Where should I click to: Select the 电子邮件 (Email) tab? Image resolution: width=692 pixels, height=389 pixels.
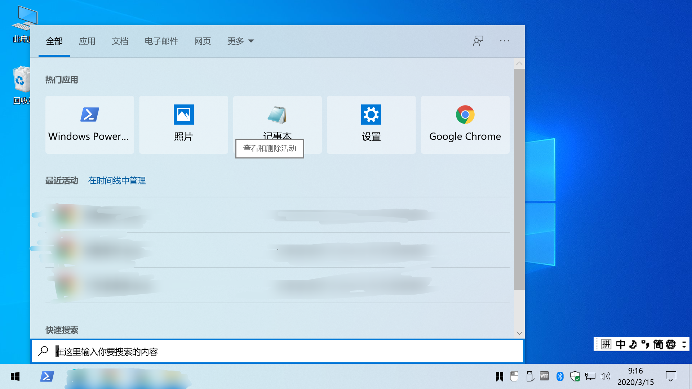coord(161,41)
